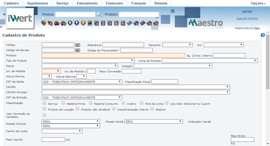This screenshot has height=146, width=270.
Task: Expand the CSOSN Simples dropdown
Action: (x=136, y=92)
